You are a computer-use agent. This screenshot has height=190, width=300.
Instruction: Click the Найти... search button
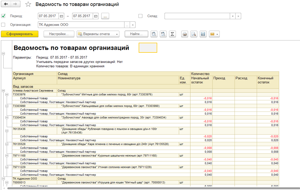(x=136, y=34)
